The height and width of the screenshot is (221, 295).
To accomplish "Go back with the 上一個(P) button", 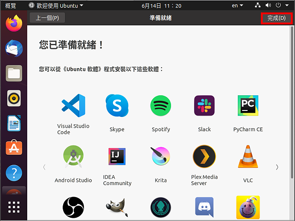I will click(x=47, y=18).
